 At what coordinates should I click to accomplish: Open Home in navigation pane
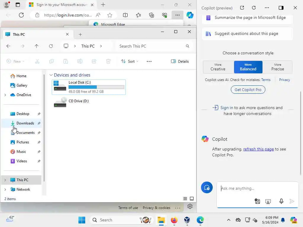click(x=21, y=76)
